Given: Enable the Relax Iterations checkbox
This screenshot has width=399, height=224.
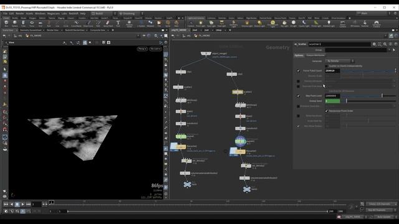Looking at the screenshot, I should tap(298, 116).
